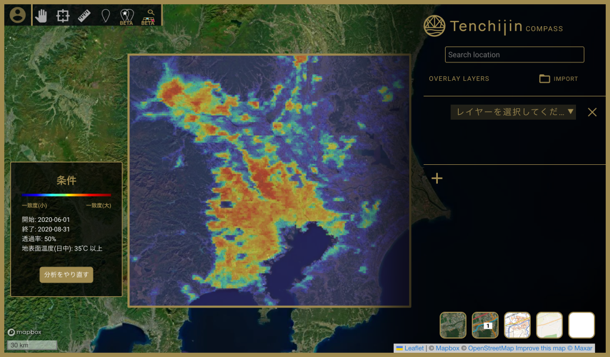610x357 pixels.
Task: Select the street map basemap thumbnail
Action: [x=517, y=325]
